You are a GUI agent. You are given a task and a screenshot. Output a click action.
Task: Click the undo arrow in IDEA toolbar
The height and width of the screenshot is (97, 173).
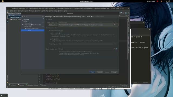tap(123, 13)
